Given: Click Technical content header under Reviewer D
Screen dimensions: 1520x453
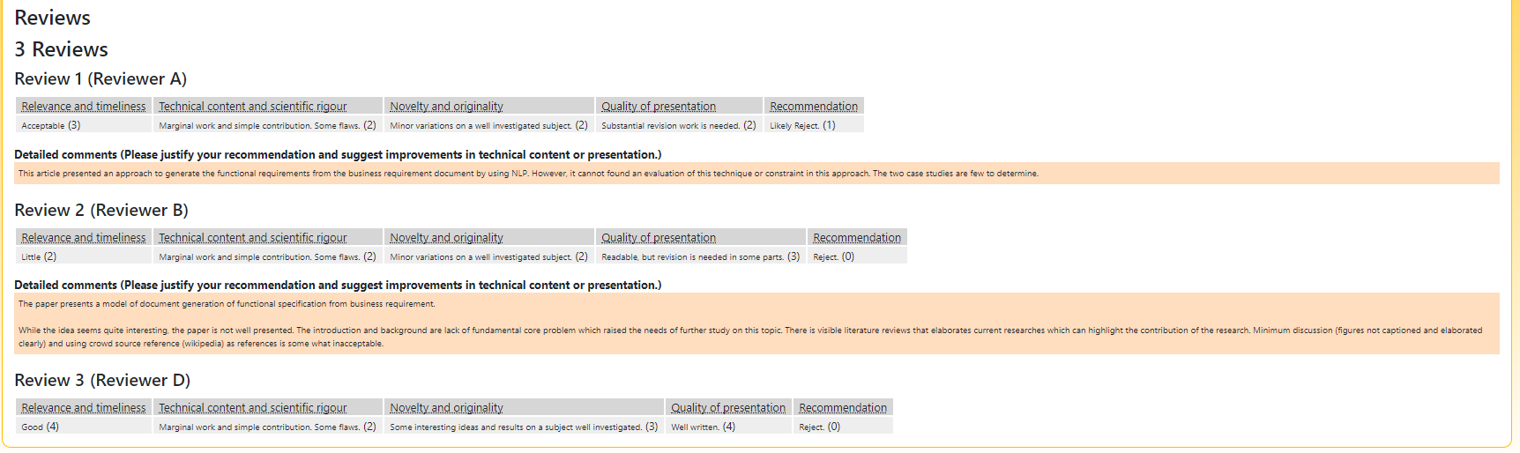Looking at the screenshot, I should (x=253, y=408).
